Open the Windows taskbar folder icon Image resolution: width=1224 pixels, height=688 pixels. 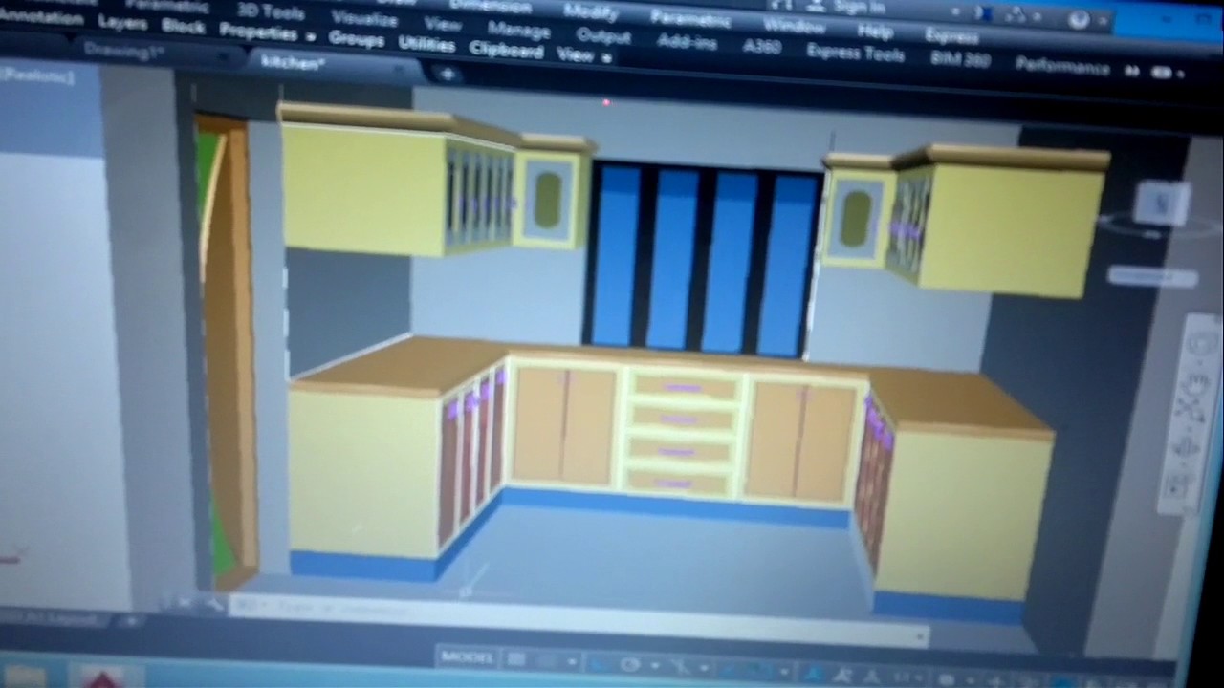tap(25, 677)
